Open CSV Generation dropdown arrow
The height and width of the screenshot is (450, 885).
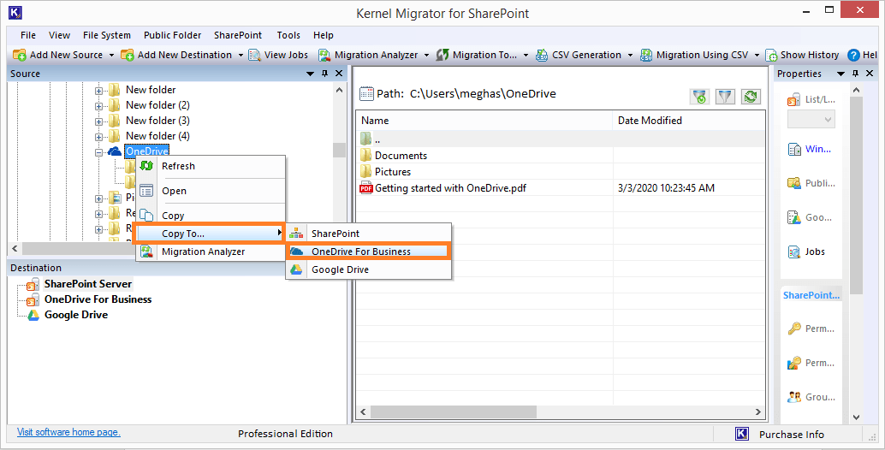(630, 56)
